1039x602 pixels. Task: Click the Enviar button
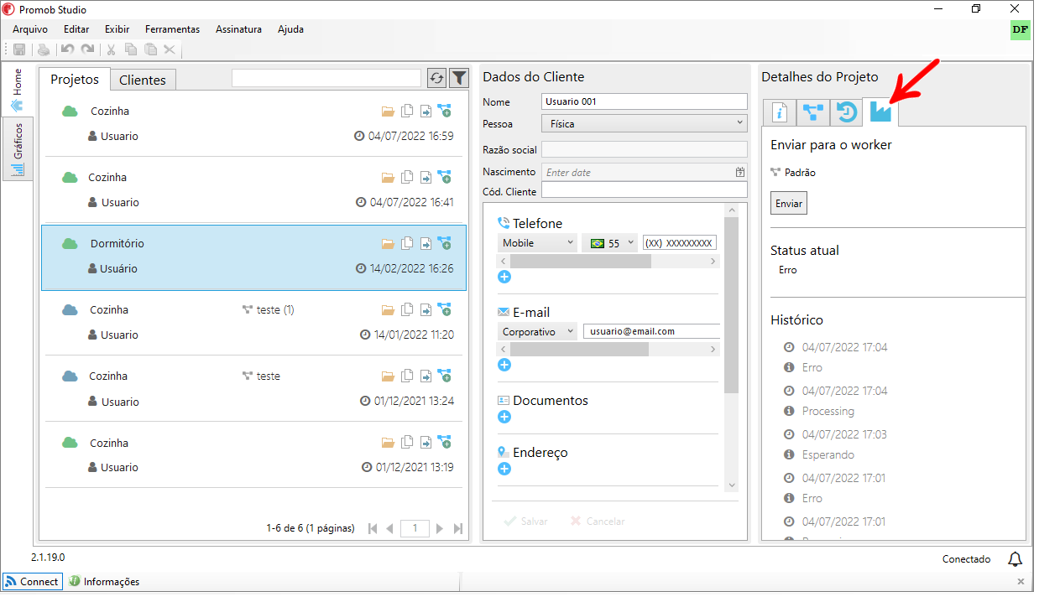pyautogui.click(x=789, y=203)
